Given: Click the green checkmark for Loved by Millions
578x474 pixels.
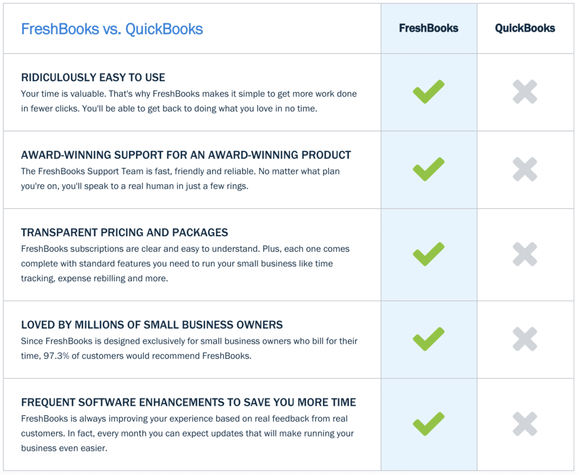Looking at the screenshot, I should pos(428,339).
